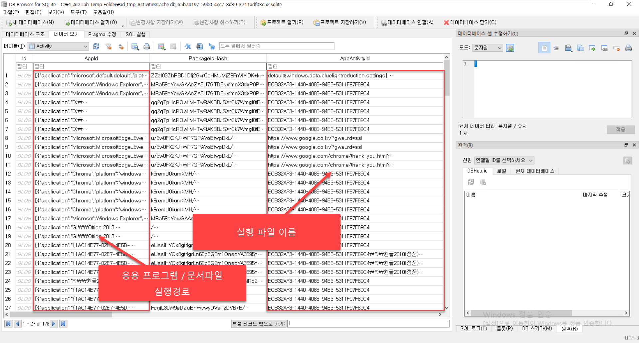Refresh the Activity table data

(x=96, y=47)
